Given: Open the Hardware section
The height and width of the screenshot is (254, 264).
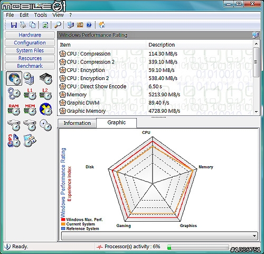Looking at the screenshot, I should tap(30, 35).
